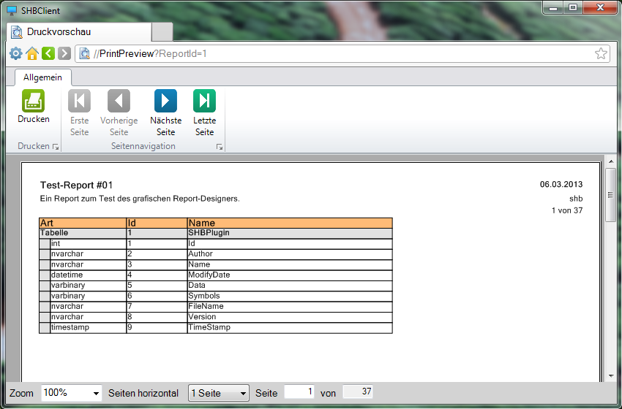Image resolution: width=622 pixels, height=409 pixels.
Task: Open Seitennavigation group dialog launcher
Action: coord(220,147)
